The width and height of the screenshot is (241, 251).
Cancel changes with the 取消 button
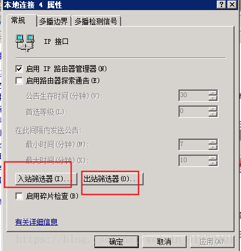[x=164, y=242]
